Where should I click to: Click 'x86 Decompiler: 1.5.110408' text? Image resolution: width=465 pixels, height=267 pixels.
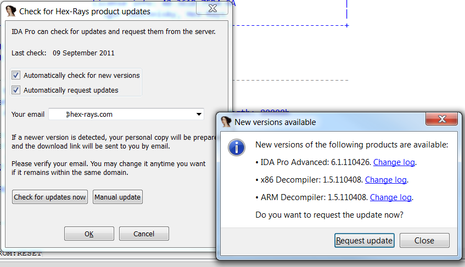pos(312,180)
